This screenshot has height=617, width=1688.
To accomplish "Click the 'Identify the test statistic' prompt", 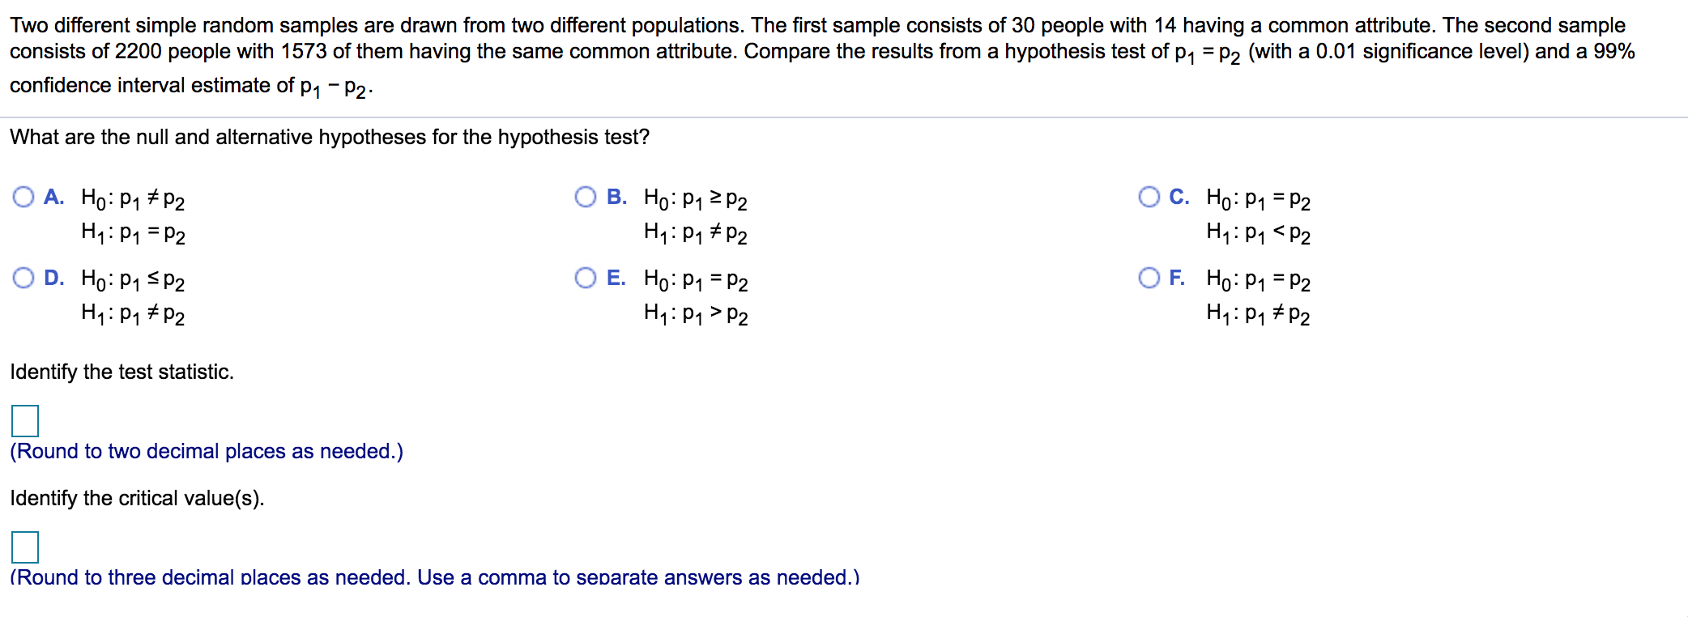I will point(121,372).
